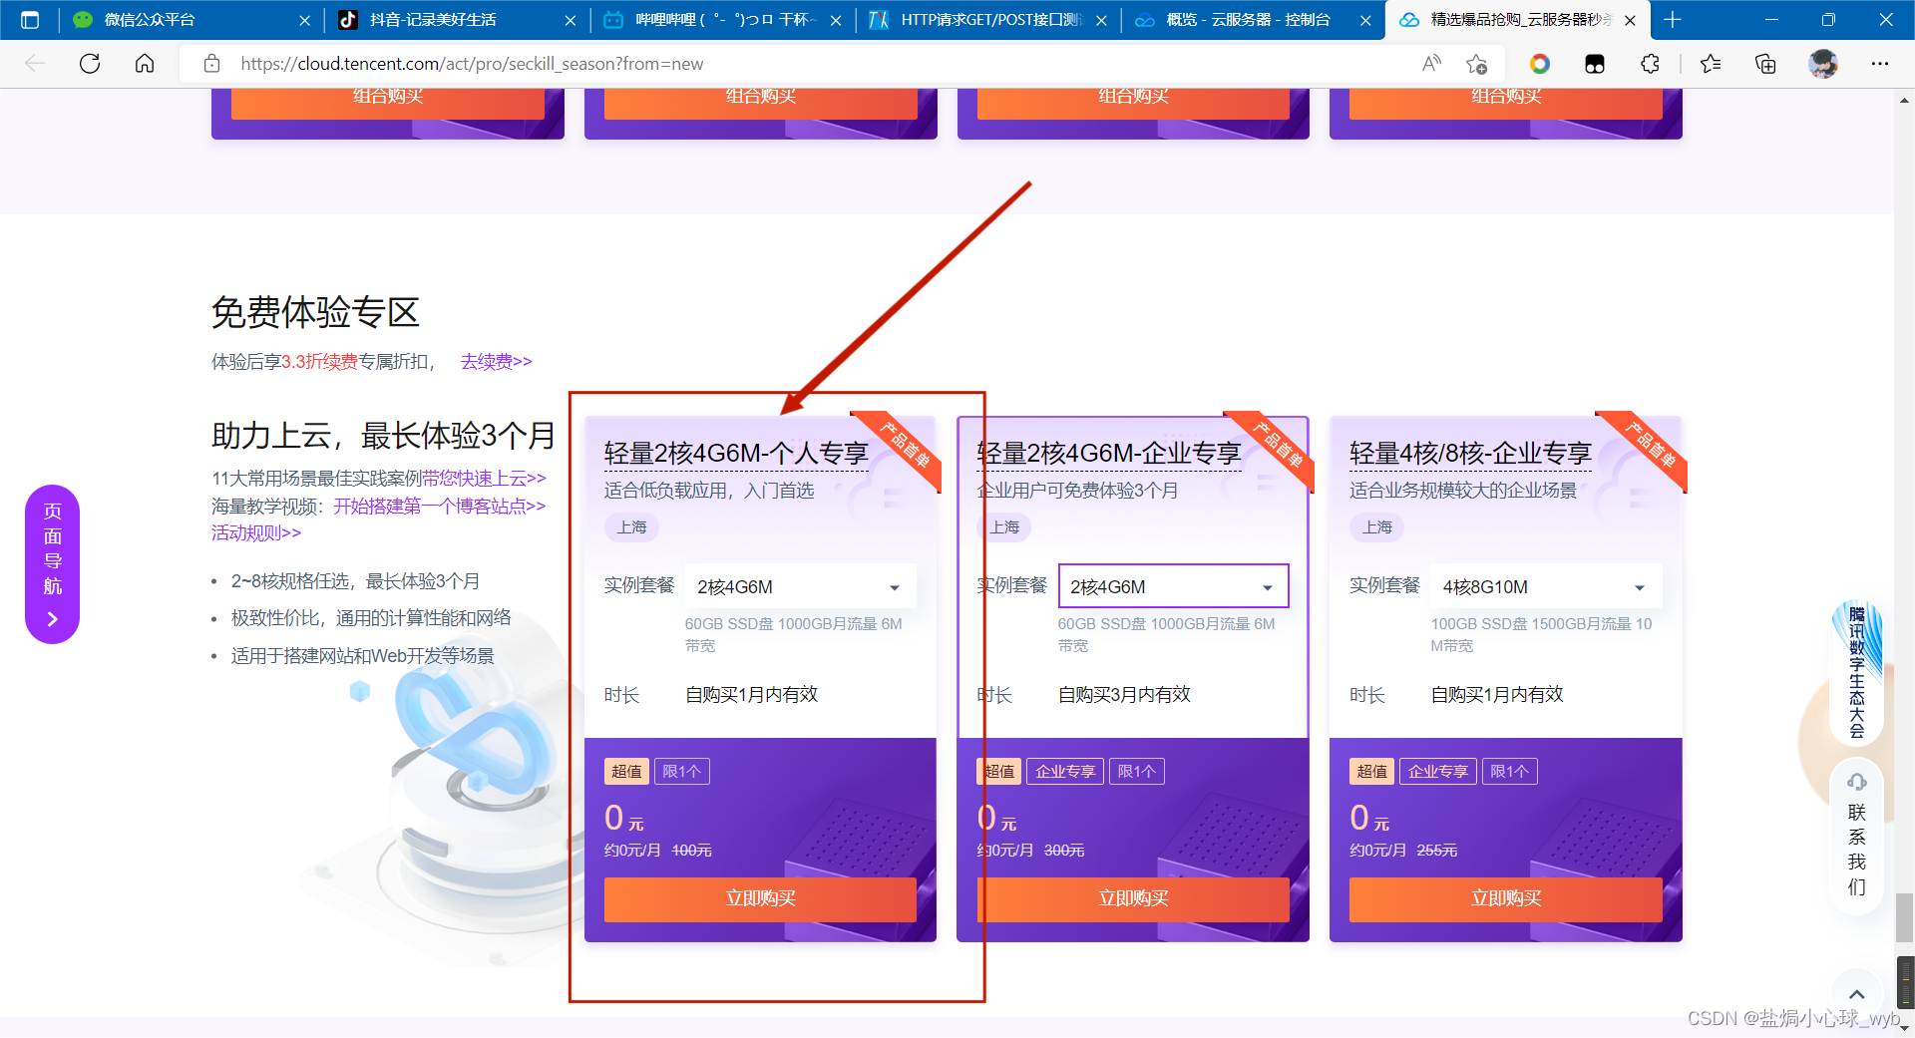
Task: Click 限1个 tag on 个人专享 card
Action: point(682,771)
